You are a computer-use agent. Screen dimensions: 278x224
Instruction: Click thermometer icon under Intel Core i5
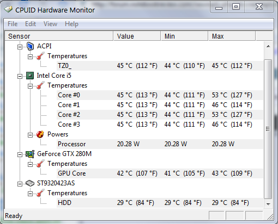(x=40, y=85)
